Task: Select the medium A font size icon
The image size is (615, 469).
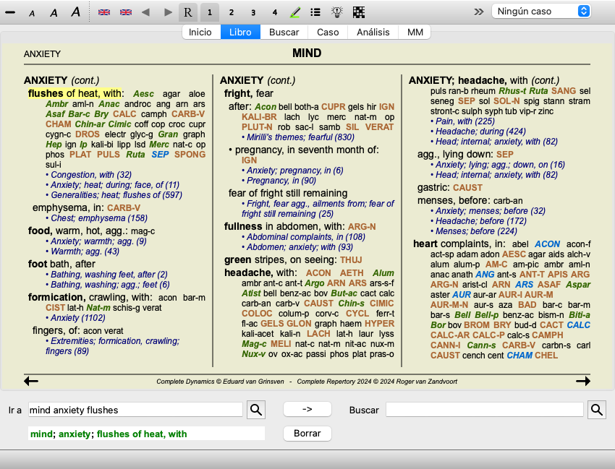Action: coord(54,13)
